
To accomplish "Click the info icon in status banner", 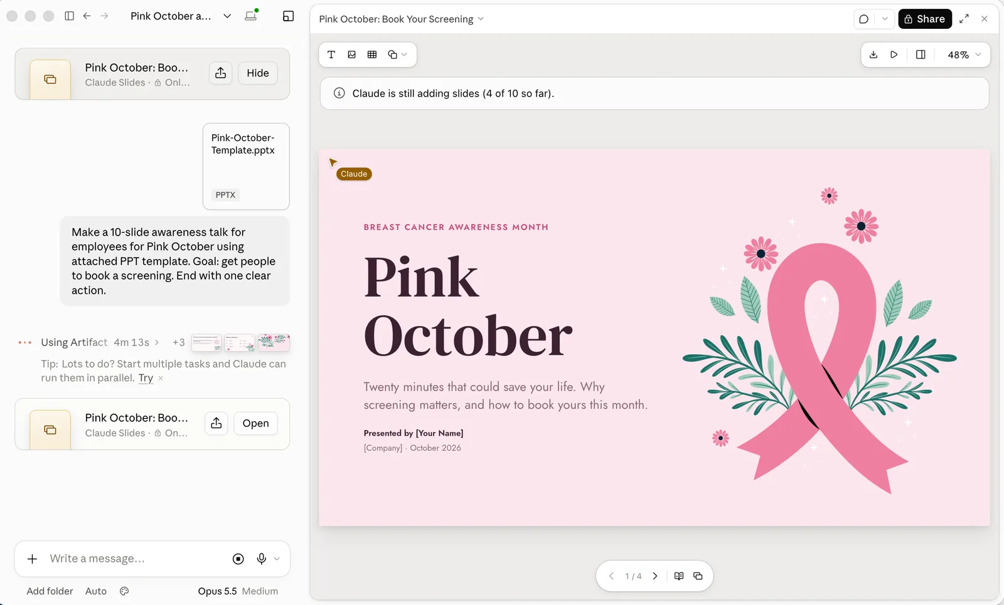I will (x=339, y=93).
